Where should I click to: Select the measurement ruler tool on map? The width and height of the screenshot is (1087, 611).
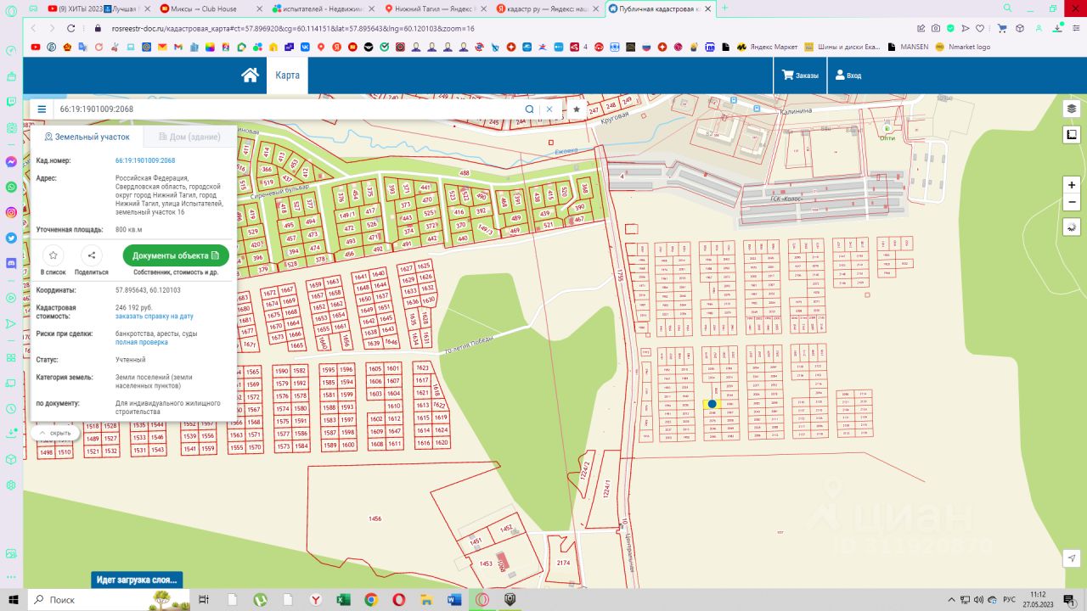[1072, 135]
